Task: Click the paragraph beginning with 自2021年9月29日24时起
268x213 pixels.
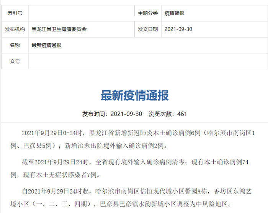Action: (x=134, y=197)
